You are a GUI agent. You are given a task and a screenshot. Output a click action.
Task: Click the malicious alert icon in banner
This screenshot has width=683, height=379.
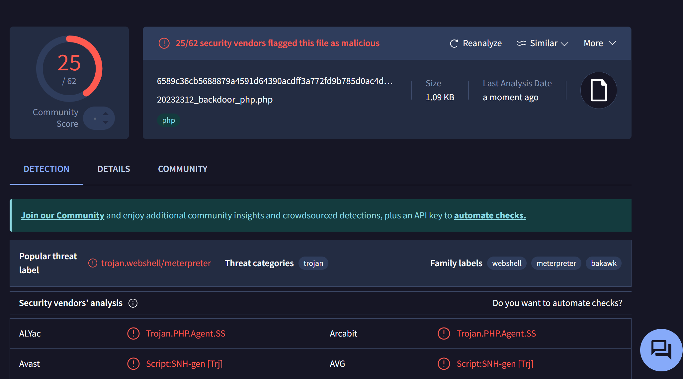coord(164,43)
